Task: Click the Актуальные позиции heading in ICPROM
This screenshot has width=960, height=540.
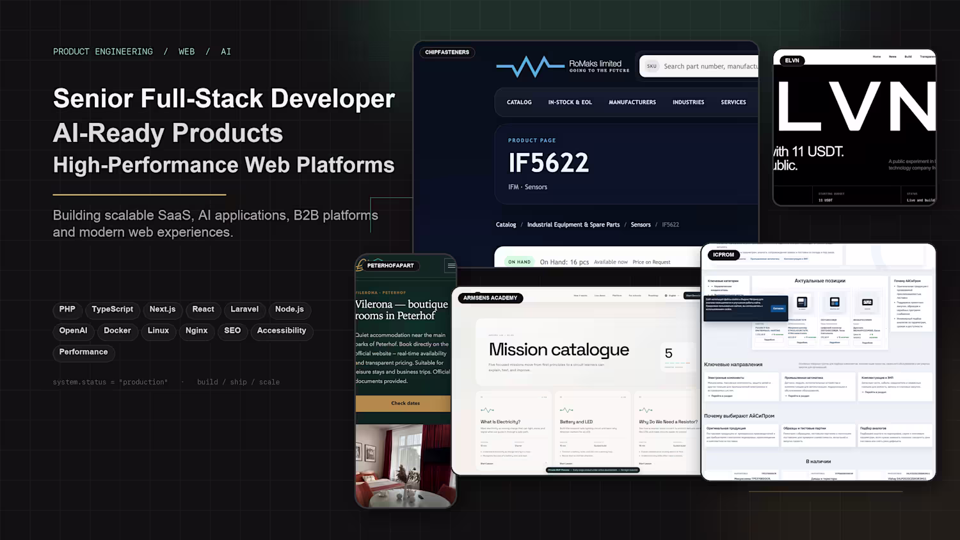Action: (820, 281)
